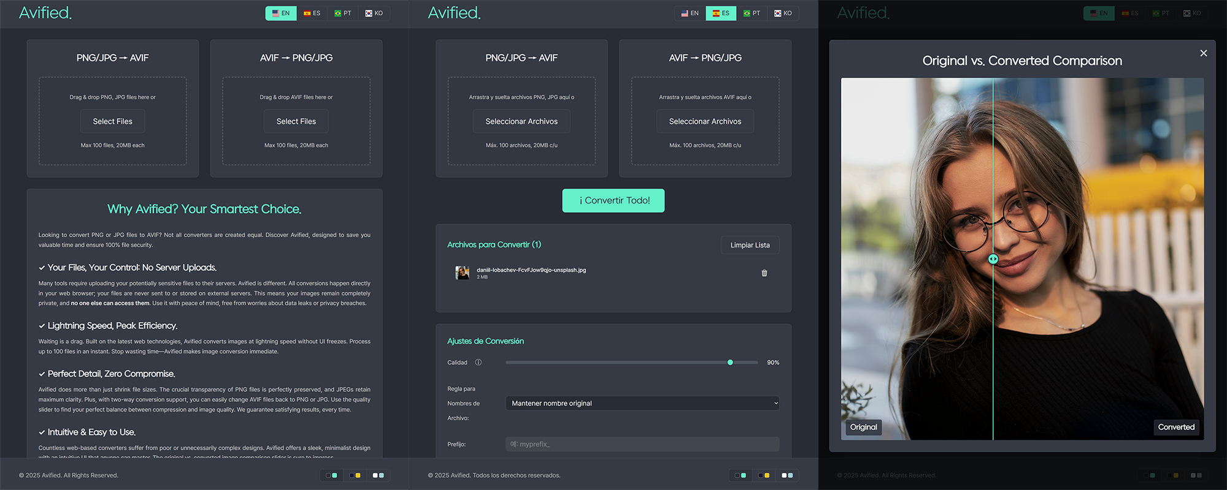Image resolution: width=1227 pixels, height=490 pixels.
Task: Click 'Arrastra y suelta archivos AVIF aquí o'
Action: click(705, 97)
